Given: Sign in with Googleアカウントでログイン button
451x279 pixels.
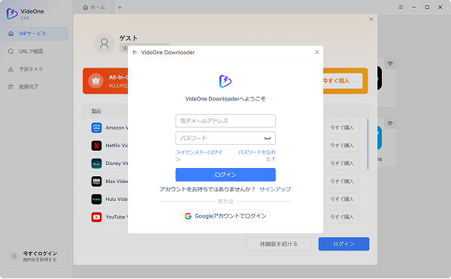Looking at the screenshot, I should [x=225, y=216].
